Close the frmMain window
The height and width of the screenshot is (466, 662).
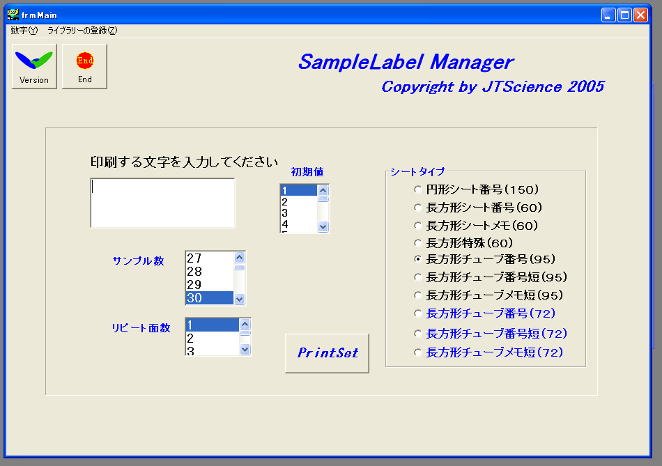click(640, 15)
